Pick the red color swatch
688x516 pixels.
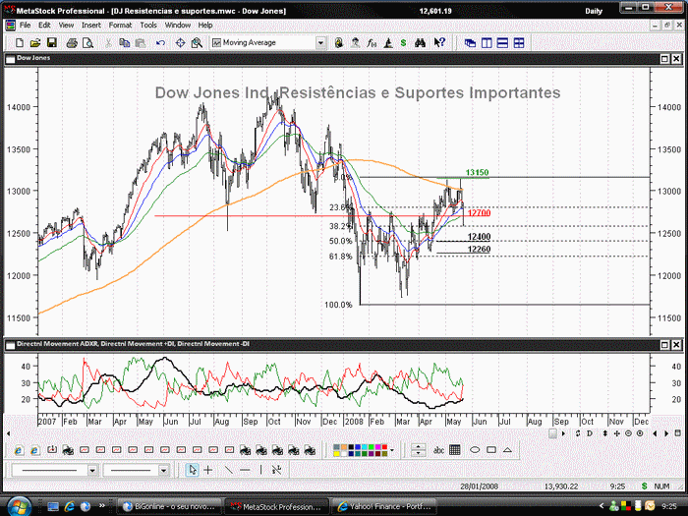click(385, 447)
